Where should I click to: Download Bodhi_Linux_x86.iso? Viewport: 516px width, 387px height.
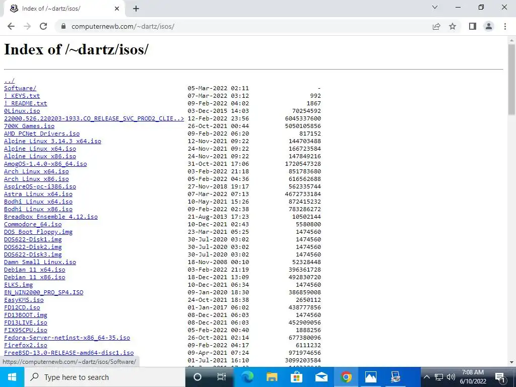point(38,209)
